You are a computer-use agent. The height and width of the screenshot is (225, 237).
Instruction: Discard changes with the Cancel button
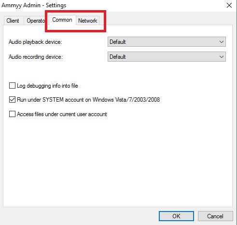pyautogui.click(x=215, y=216)
